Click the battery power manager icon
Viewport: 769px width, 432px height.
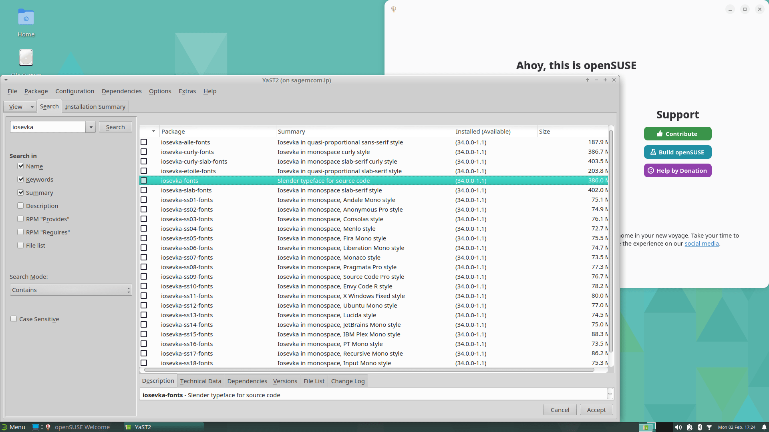click(x=689, y=427)
